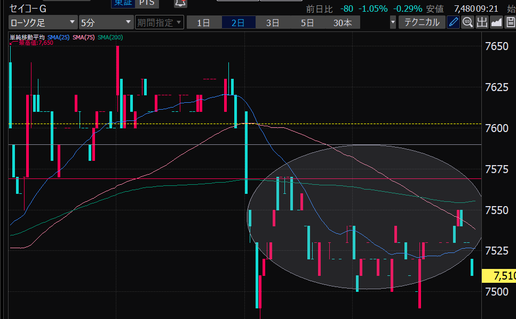Switch to the 5日 range
516x319 pixels.
[307, 22]
